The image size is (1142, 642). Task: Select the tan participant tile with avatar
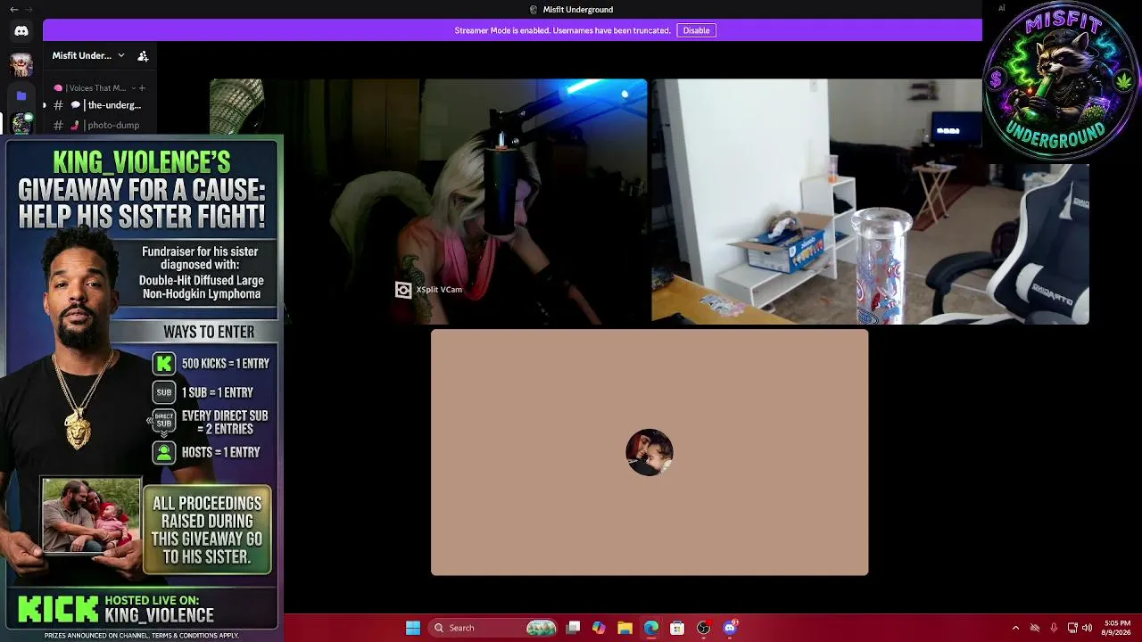point(650,452)
